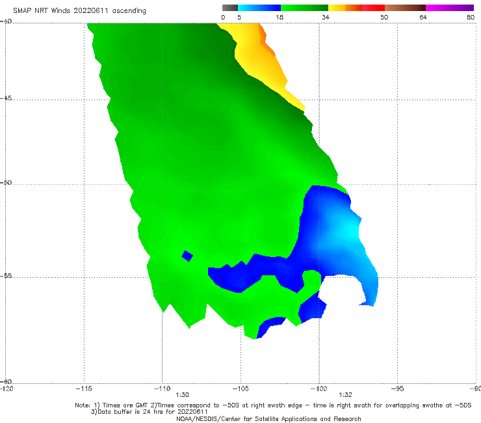Select the green segment of the color bar
This screenshot has height=423, width=481.
(304, 8)
